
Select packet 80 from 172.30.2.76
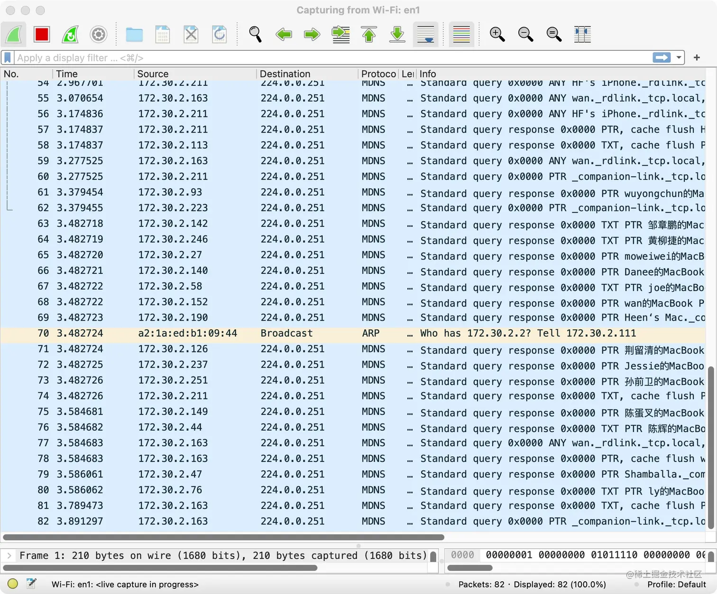[353, 490]
